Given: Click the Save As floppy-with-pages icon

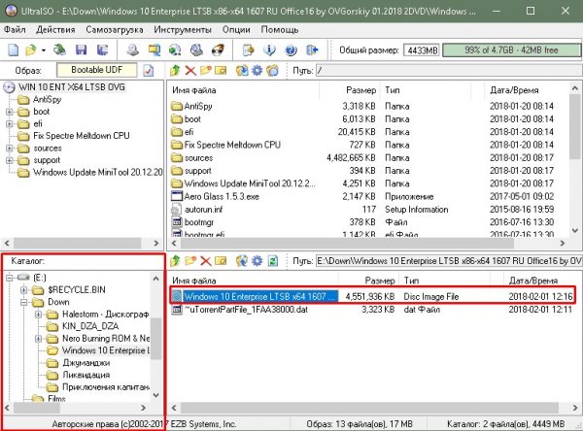Looking at the screenshot, I should (102, 50).
